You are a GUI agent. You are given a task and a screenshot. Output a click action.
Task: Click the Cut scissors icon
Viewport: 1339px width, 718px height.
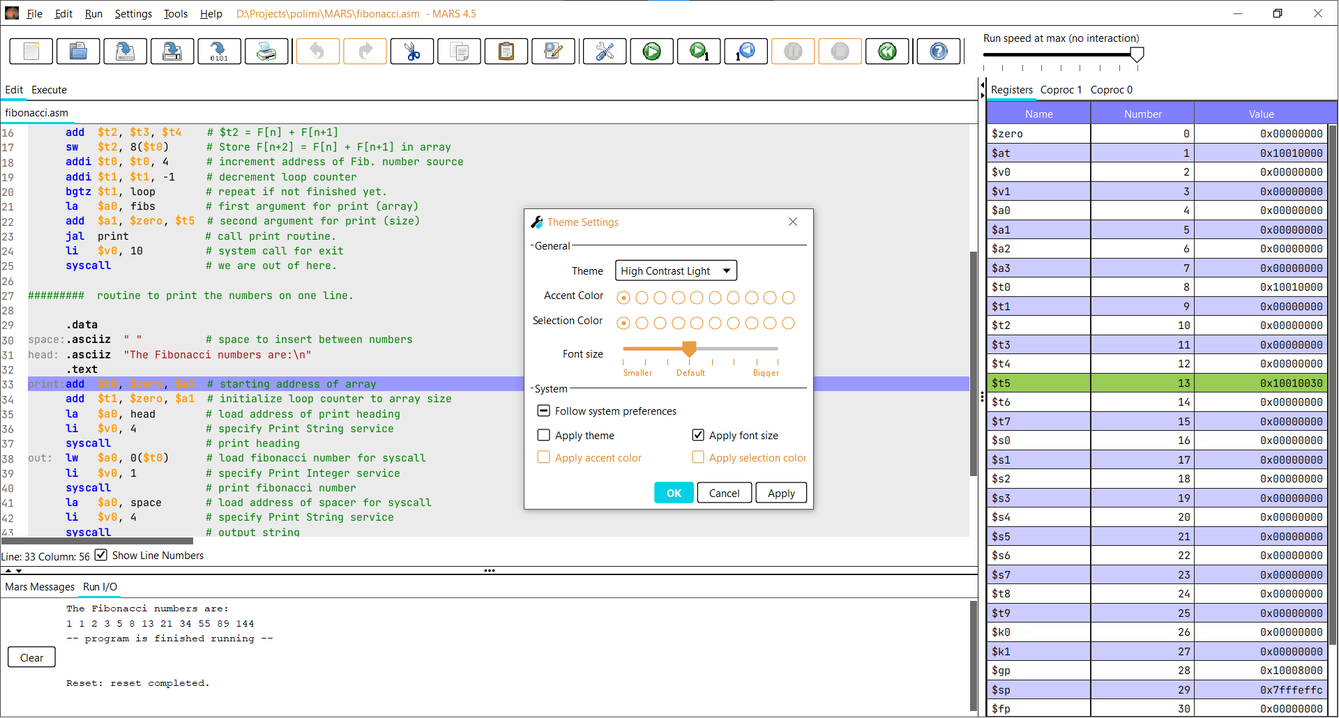[x=412, y=51]
